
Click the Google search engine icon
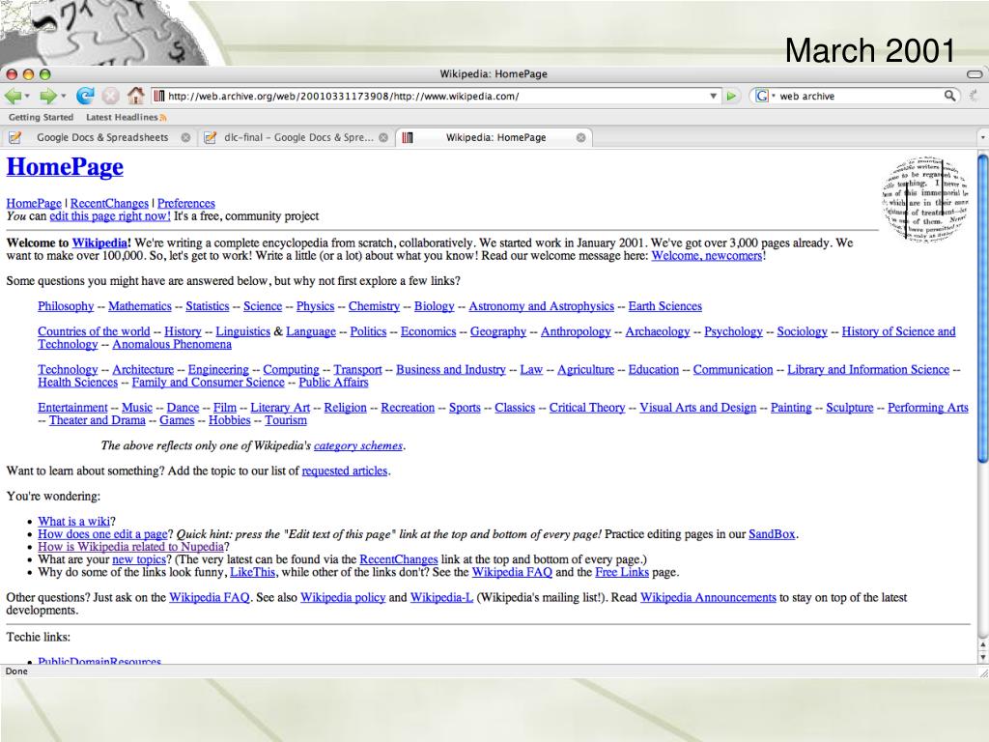point(762,96)
